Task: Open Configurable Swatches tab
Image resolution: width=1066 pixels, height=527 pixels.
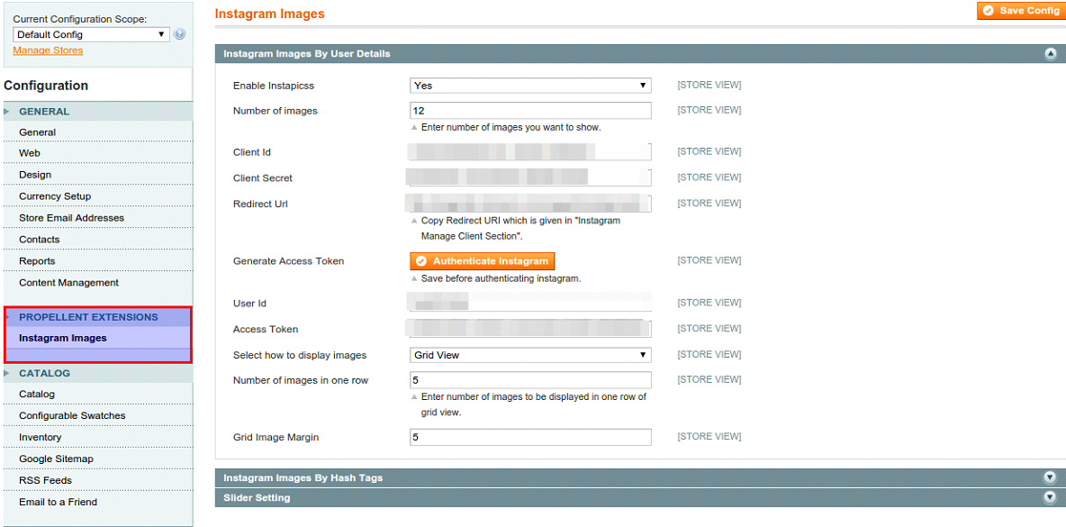Action: click(98, 415)
